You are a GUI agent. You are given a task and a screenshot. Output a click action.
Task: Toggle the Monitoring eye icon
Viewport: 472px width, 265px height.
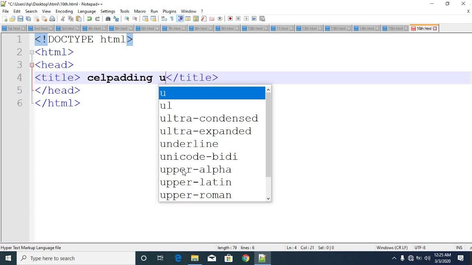(220, 19)
